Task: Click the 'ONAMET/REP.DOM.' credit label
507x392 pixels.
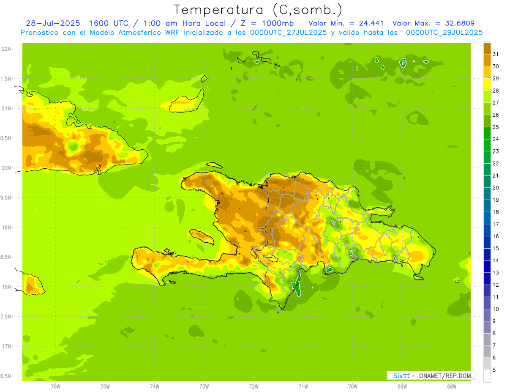Action: pos(445,376)
